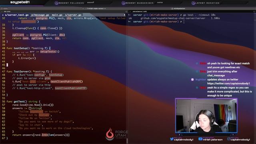Click the webcam feed thumbnail
The image size is (256, 144).
point(206,116)
